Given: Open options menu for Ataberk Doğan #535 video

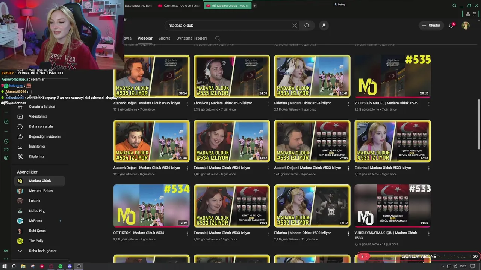Looking at the screenshot, I should [188, 104].
